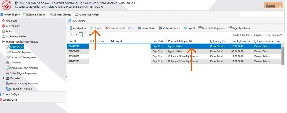Open Isg Profesyonelleri in sidebar
287x113 pixels.
[16, 36]
